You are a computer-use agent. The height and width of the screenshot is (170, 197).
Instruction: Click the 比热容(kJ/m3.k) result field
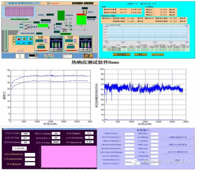point(30,159)
